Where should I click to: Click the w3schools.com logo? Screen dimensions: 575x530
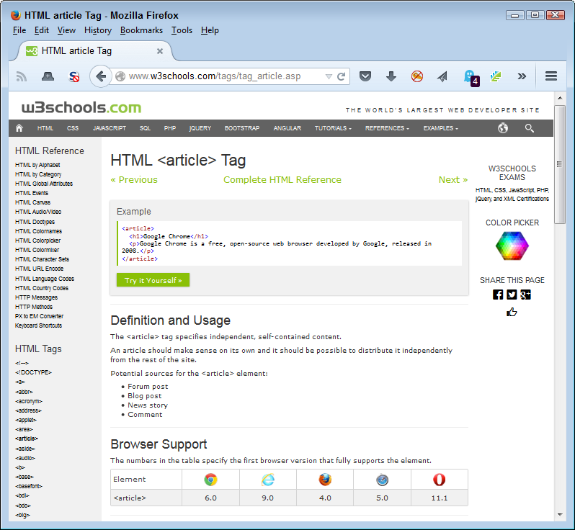click(x=81, y=107)
